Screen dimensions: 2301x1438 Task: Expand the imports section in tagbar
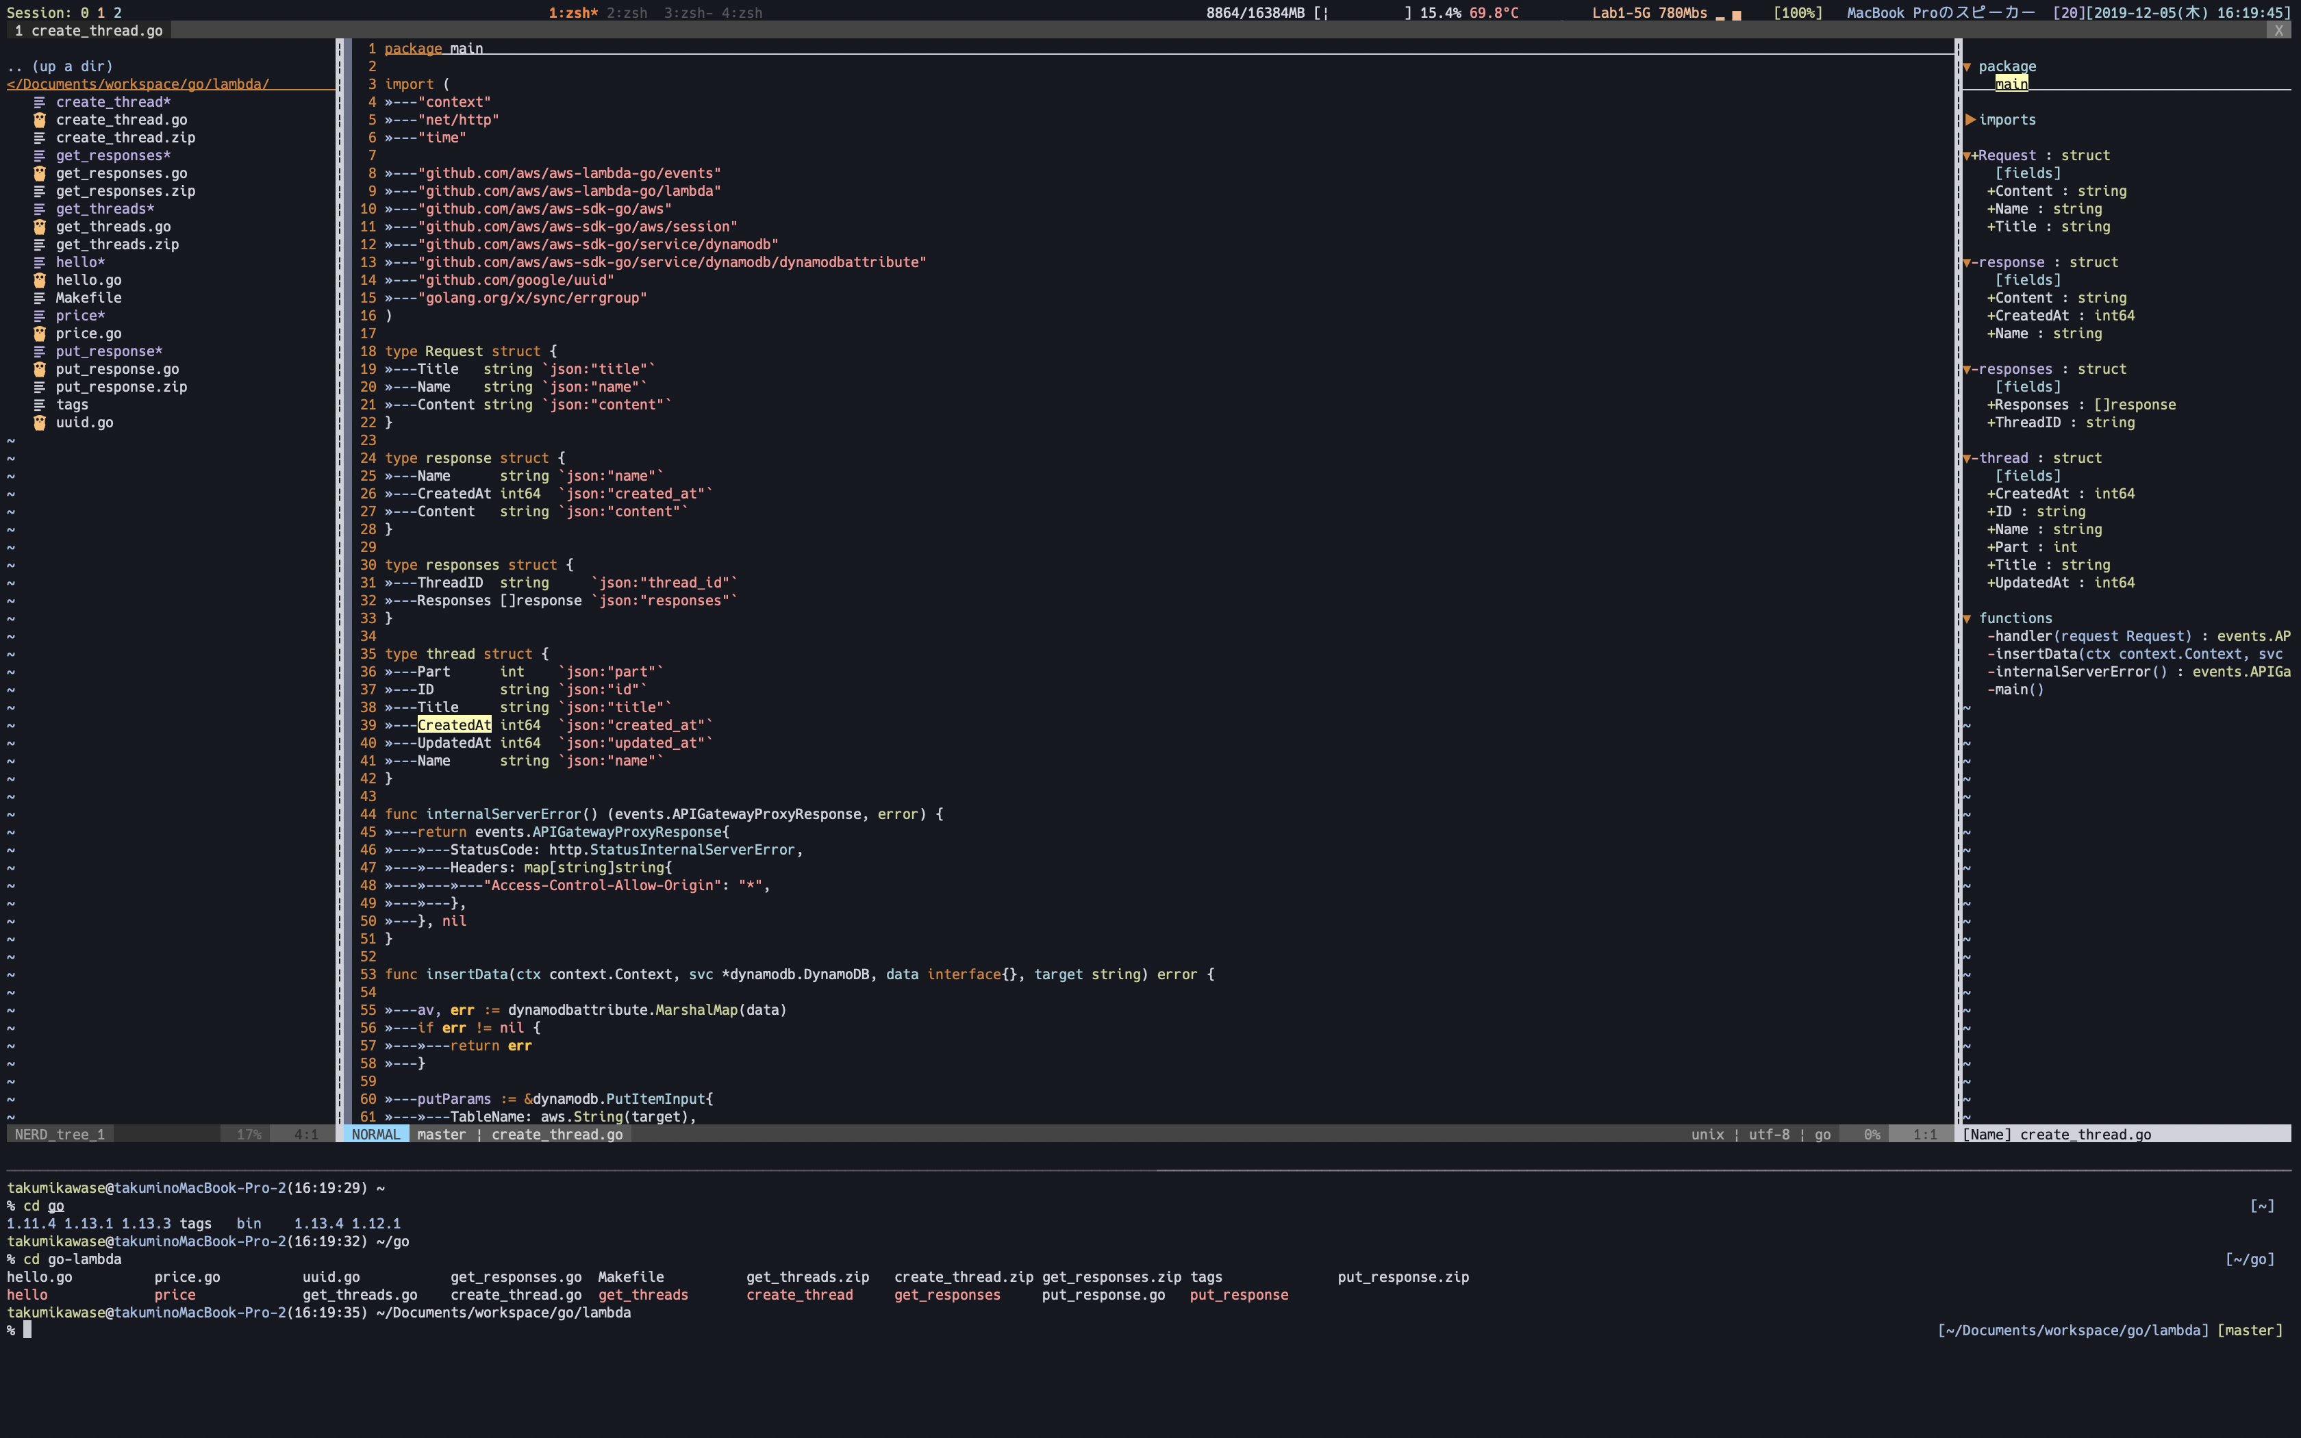pyautogui.click(x=1970, y=120)
